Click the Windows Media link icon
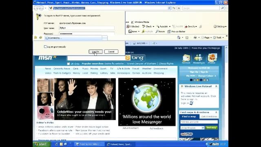 133,22
